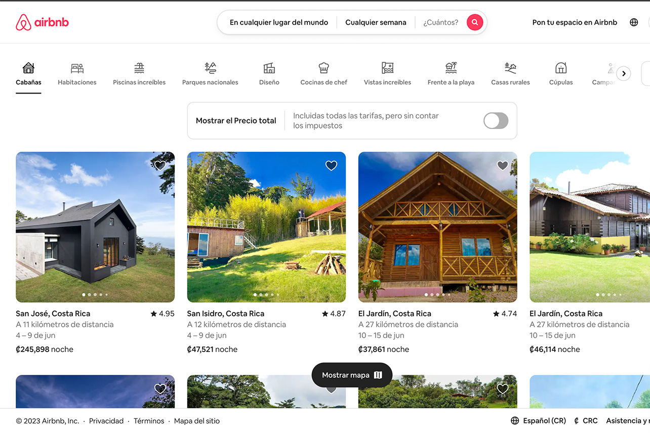Screen dimensions: 650x433
Task: Open Términos footer link
Action: click(x=149, y=421)
